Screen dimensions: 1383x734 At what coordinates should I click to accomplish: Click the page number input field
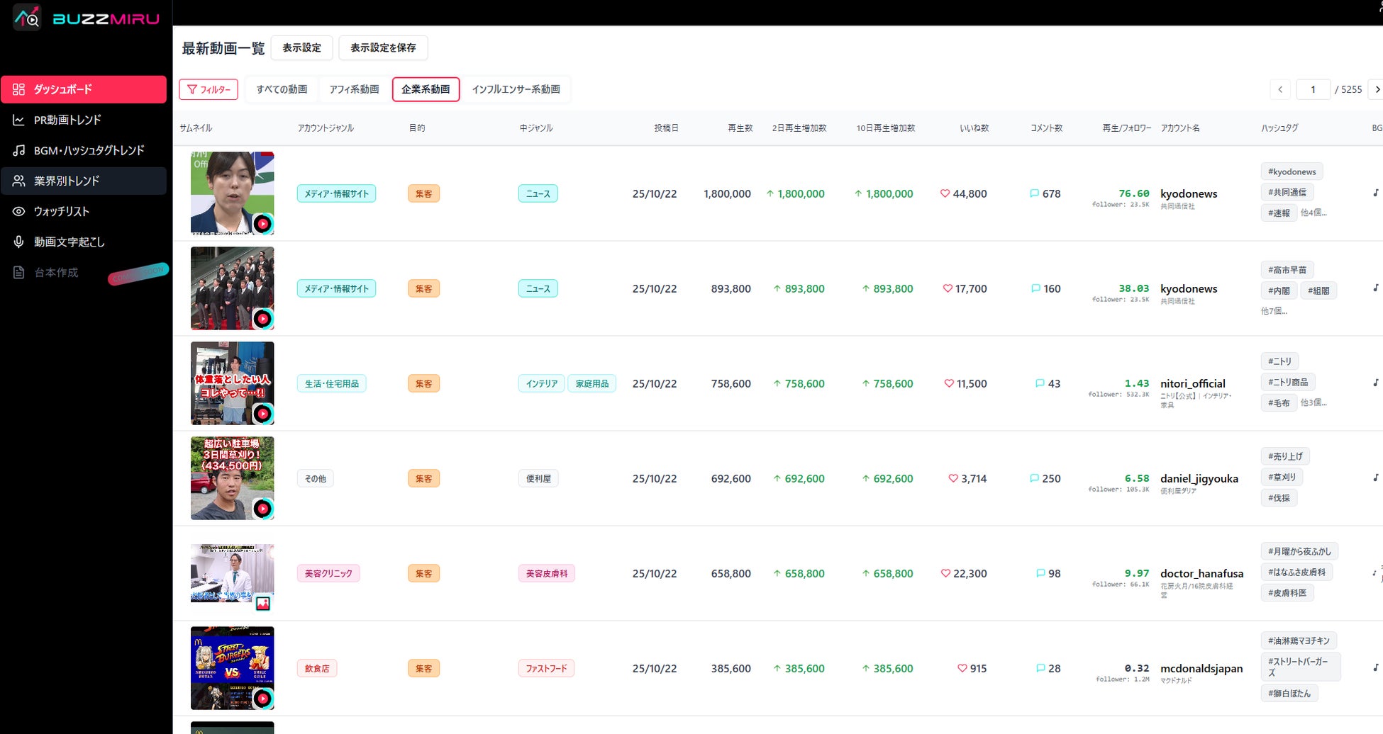(x=1313, y=89)
